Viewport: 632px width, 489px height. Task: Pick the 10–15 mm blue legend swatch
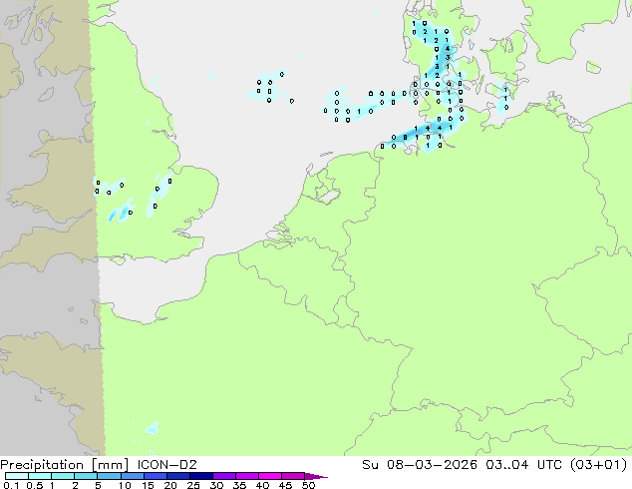tap(132, 476)
